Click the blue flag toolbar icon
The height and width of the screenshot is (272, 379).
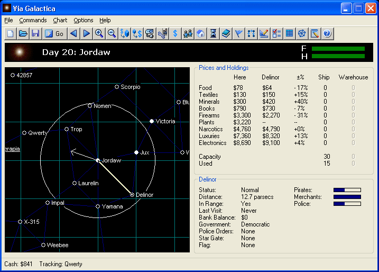238,33
